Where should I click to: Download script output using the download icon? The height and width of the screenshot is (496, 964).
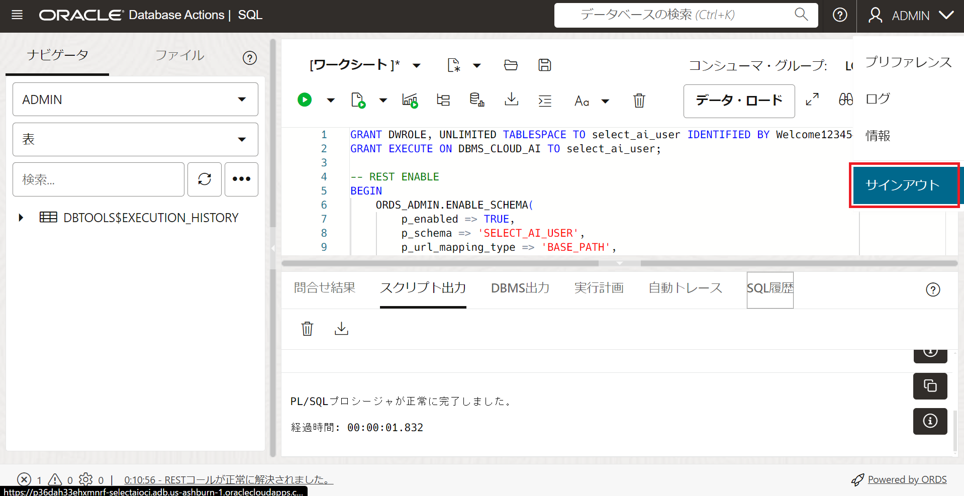341,329
